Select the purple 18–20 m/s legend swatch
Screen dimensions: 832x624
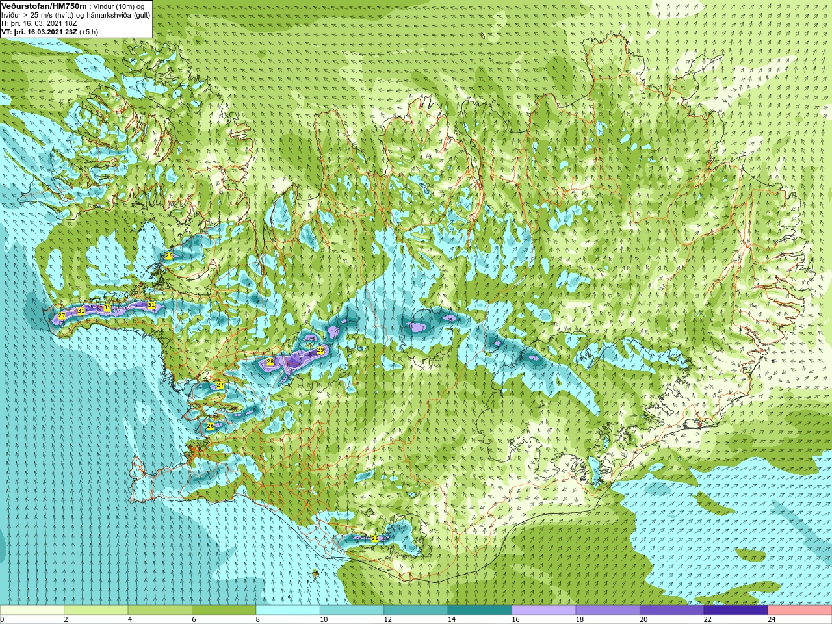[608, 610]
